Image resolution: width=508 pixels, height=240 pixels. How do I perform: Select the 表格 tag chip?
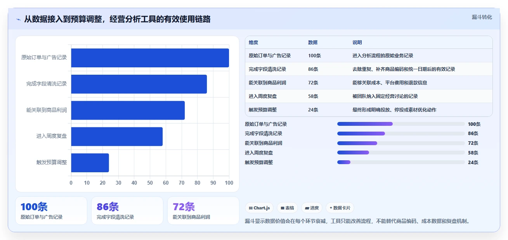pos(287,208)
